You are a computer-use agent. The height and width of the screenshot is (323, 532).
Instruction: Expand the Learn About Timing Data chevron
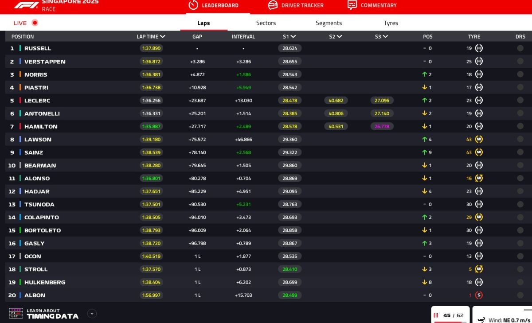pos(92,314)
